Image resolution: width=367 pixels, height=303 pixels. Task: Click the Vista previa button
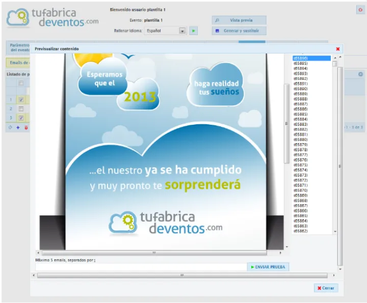pos(239,20)
